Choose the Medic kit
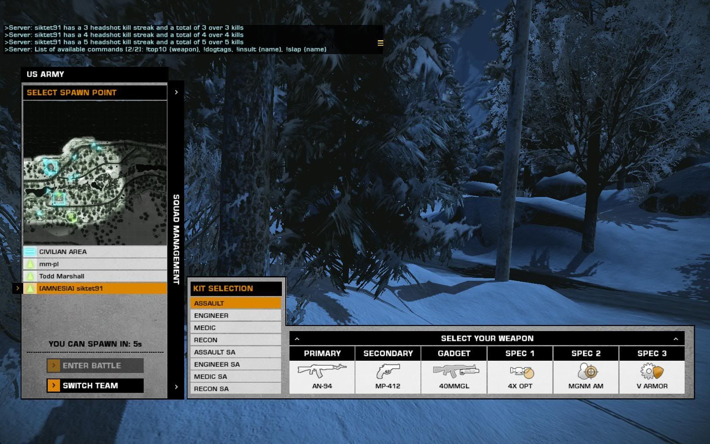Image resolution: width=710 pixels, height=444 pixels. 235,328
